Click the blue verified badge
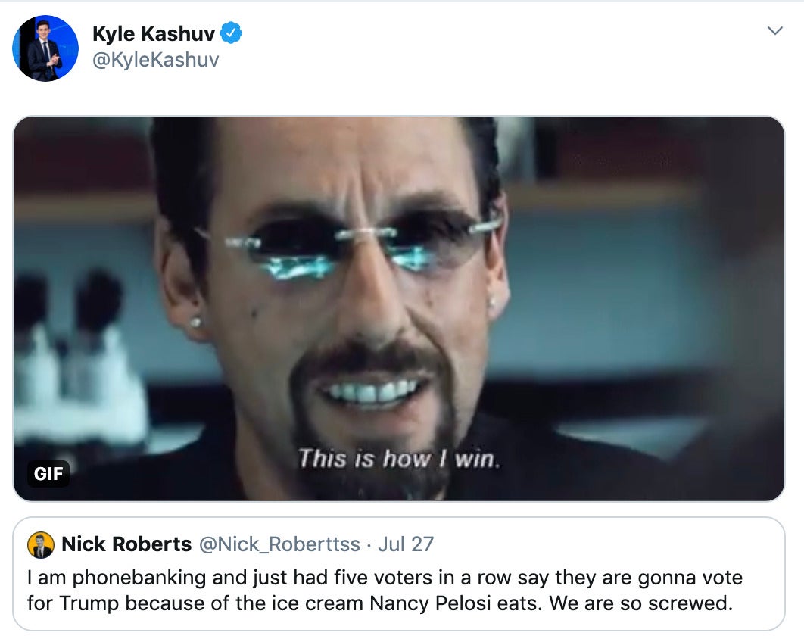The height and width of the screenshot is (639, 804). tap(231, 33)
